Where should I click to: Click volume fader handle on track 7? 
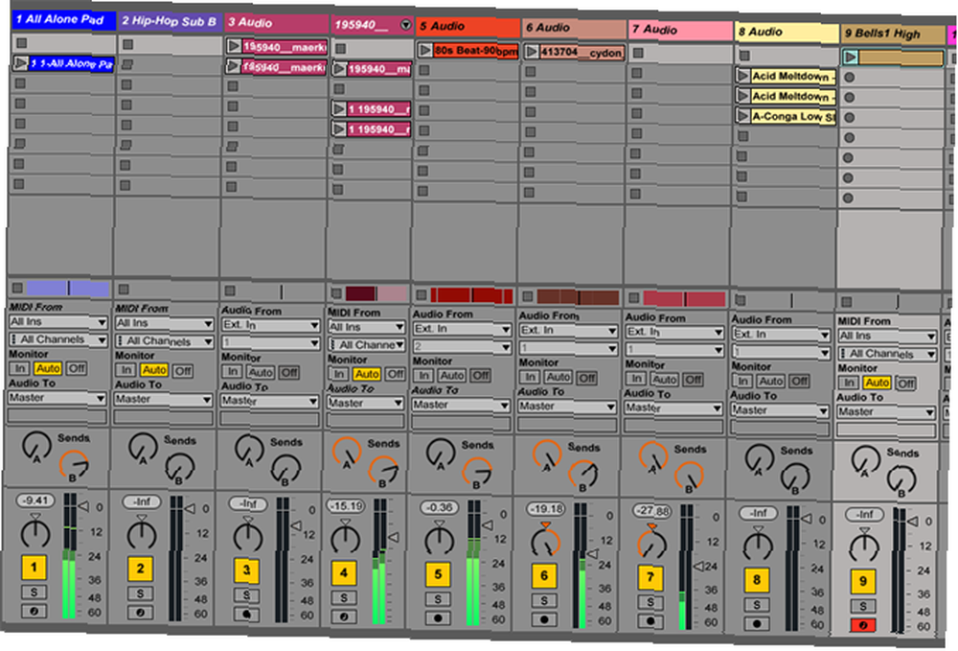click(x=698, y=567)
